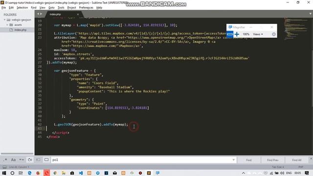The height and width of the screenshot is (176, 313).
Task: Collapse the webgis-geojson folder
Action: [4, 20]
